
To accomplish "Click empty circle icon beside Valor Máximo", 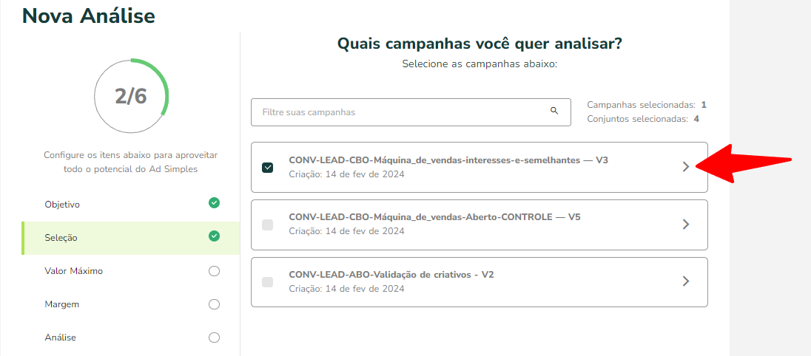I will (x=214, y=271).
